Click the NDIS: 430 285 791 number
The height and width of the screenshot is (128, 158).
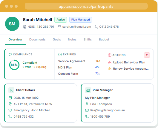41,27
